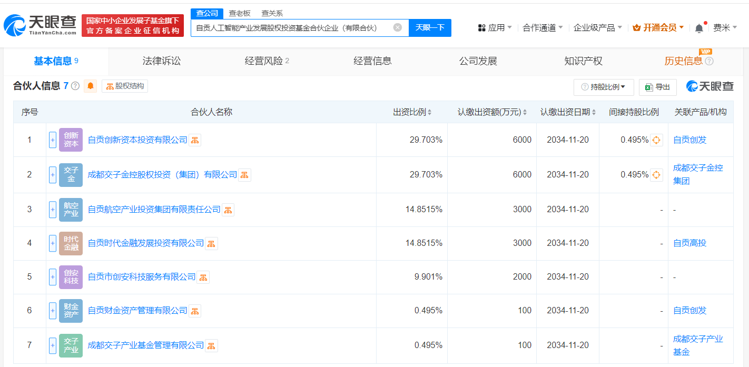The height and width of the screenshot is (367, 749).
Task: Expand the plus icon on the 自贡创新资本 row
Action: 52,140
